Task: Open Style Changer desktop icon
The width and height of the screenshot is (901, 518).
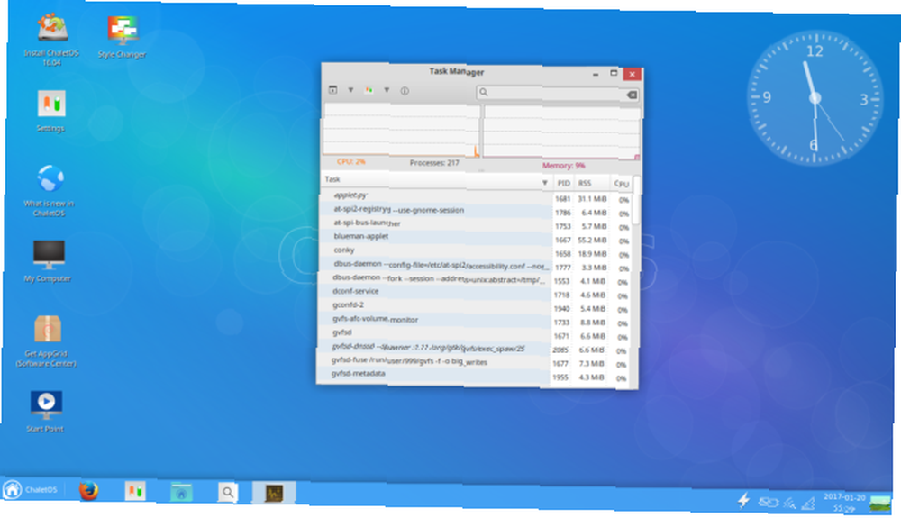Action: click(x=122, y=37)
